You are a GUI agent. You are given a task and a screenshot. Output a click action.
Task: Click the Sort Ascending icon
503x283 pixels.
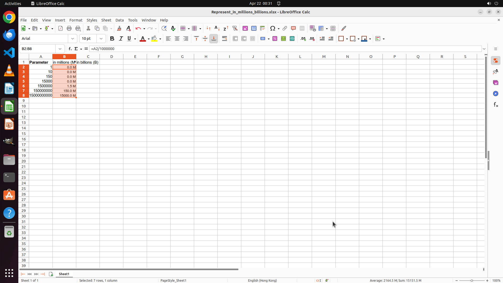tap(217, 29)
